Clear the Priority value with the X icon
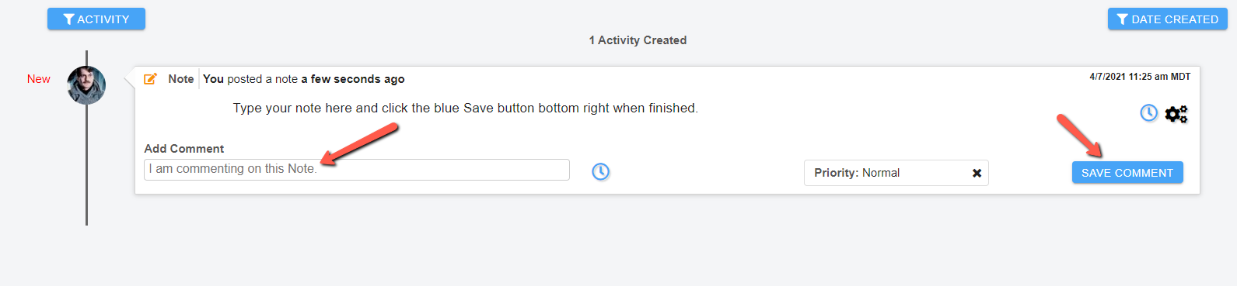1237x286 pixels. click(x=977, y=173)
